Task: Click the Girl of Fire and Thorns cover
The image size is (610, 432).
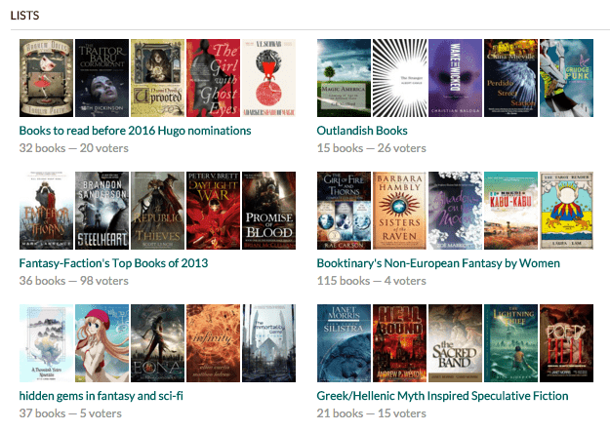Action: pos(344,211)
